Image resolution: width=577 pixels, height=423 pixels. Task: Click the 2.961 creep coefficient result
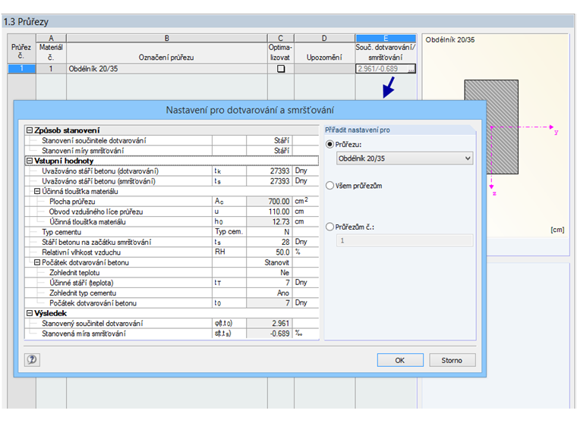[x=270, y=324]
